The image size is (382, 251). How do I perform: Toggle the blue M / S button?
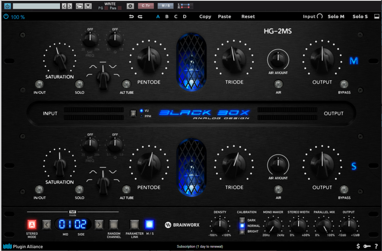point(150,224)
